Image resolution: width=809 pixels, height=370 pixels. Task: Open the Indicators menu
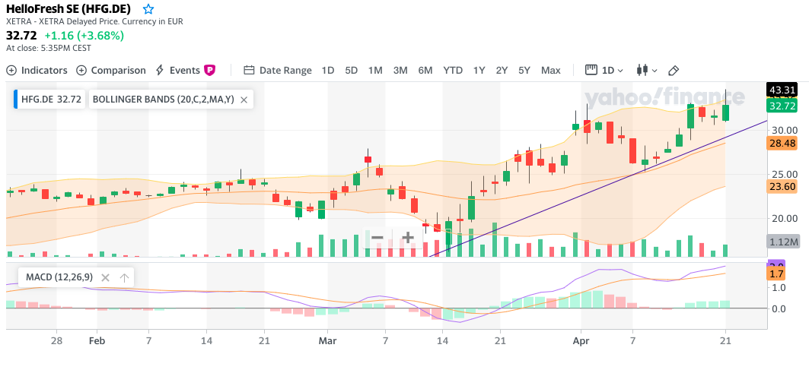click(37, 70)
